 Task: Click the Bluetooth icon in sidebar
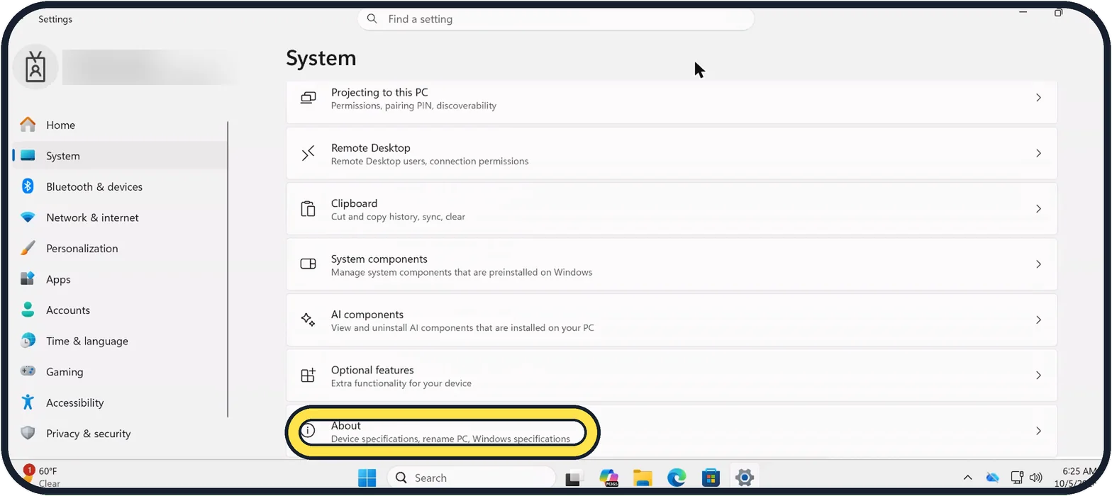click(x=28, y=186)
